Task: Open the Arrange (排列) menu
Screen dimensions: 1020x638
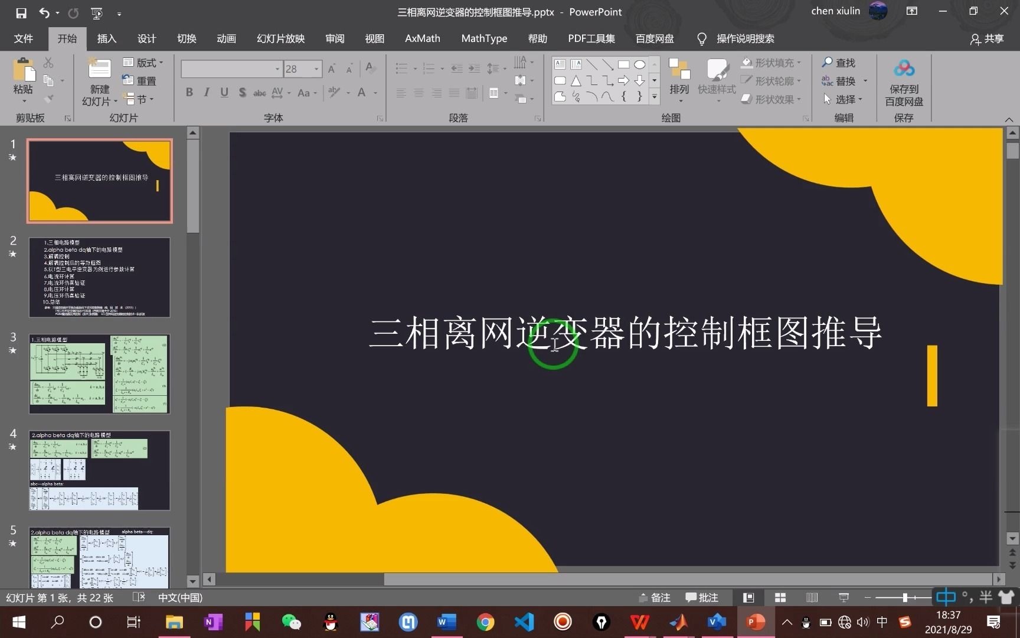Action: pyautogui.click(x=679, y=79)
